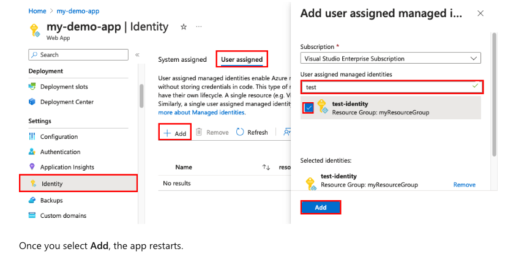
Task: Click the Deployment slots icon
Action: pyautogui.click(x=32, y=86)
